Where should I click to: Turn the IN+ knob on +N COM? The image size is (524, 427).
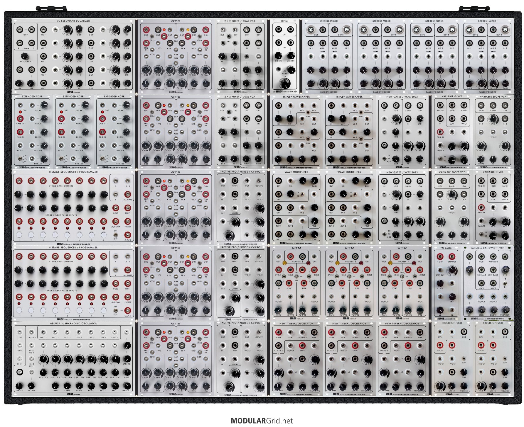pos(452,297)
